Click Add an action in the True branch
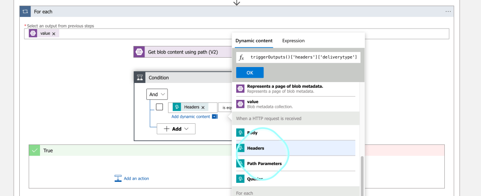This screenshot has width=481, height=196. coord(132,178)
